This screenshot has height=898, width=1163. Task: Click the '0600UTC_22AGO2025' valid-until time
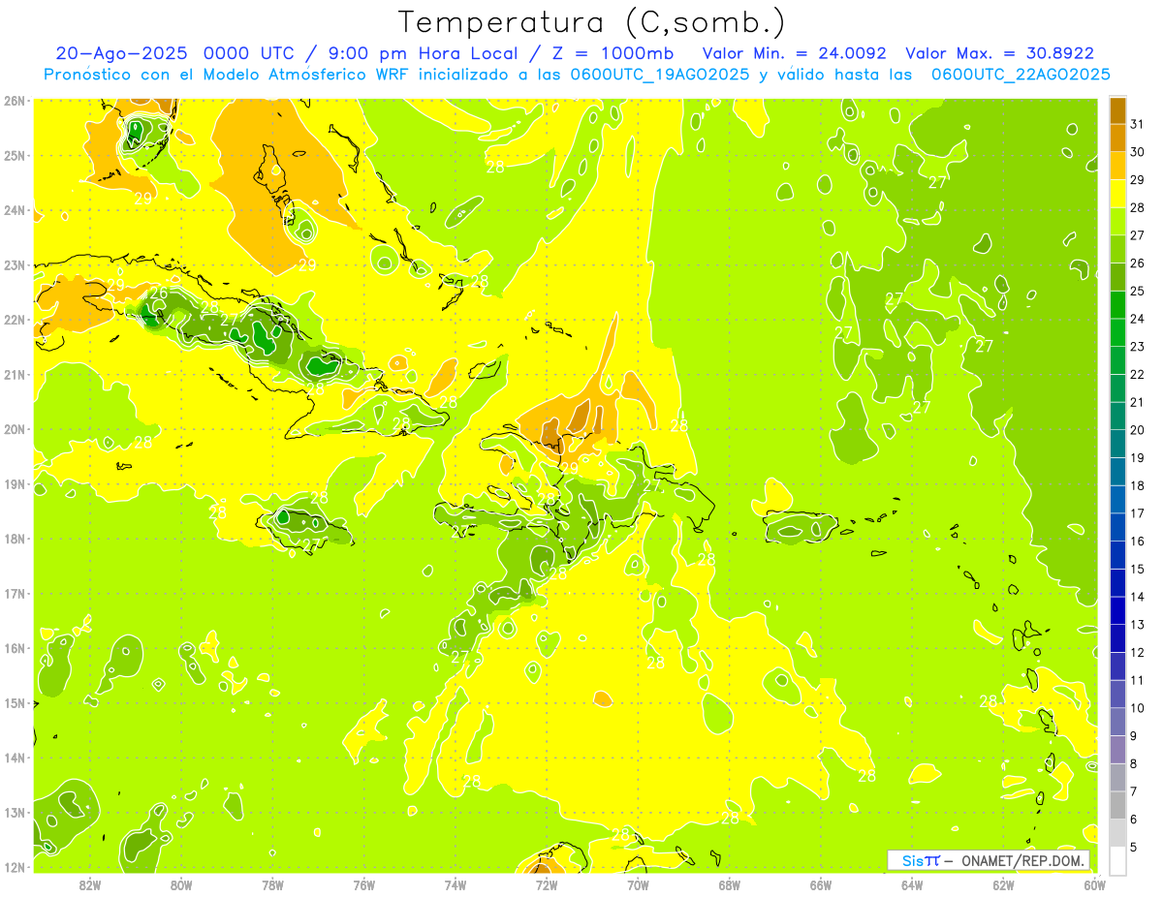coord(1021,75)
